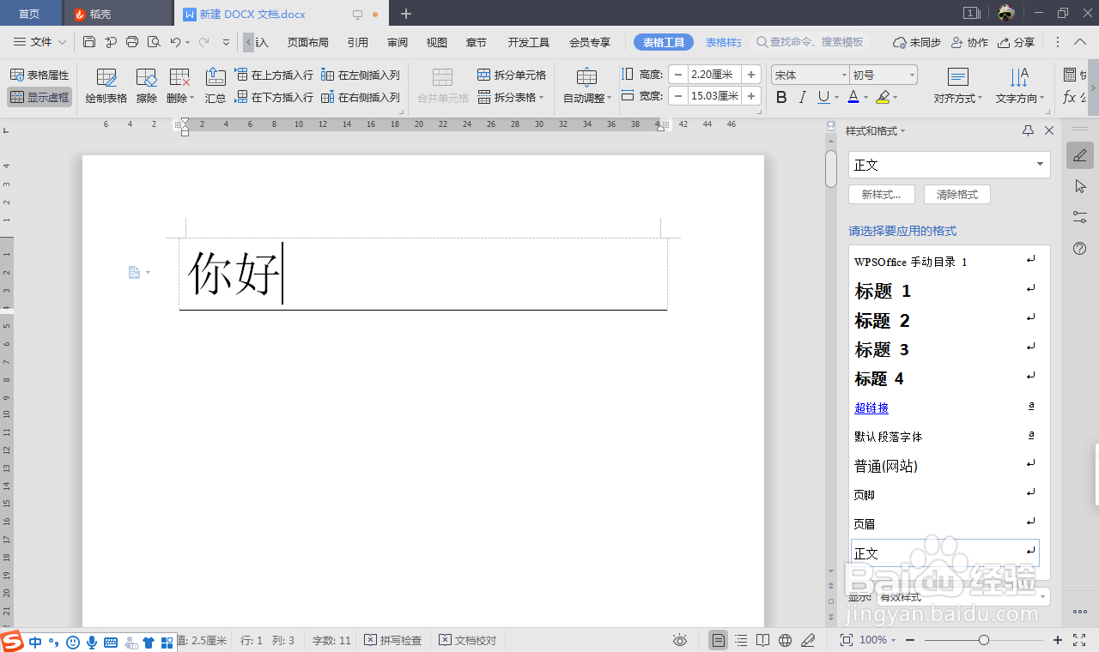Open 表格属性 table properties
Screen dimensions: 1099x652
click(39, 75)
